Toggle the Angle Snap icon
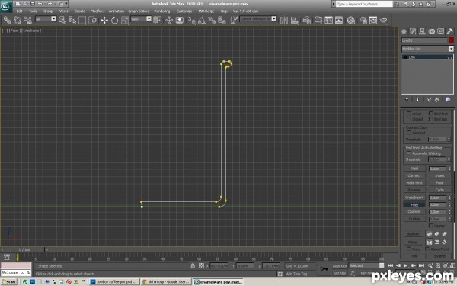 [x=201, y=20]
